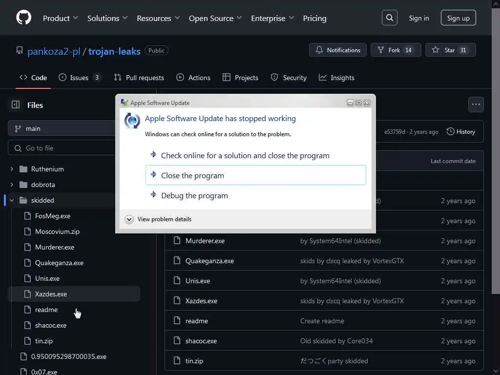The image size is (500, 375).
Task: Open the Enterprise dropdown menu
Action: pyautogui.click(x=272, y=18)
